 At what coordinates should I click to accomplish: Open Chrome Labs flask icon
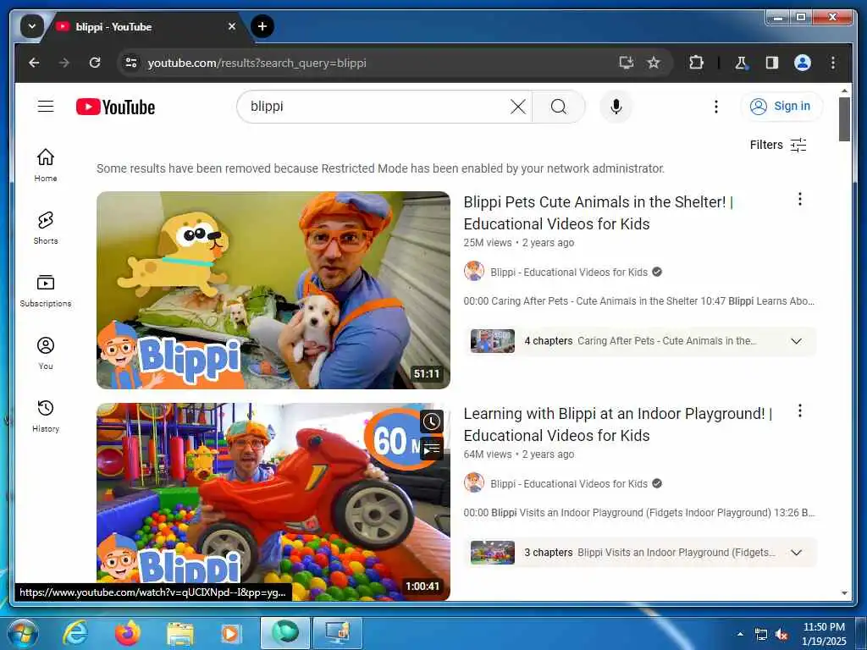point(741,63)
